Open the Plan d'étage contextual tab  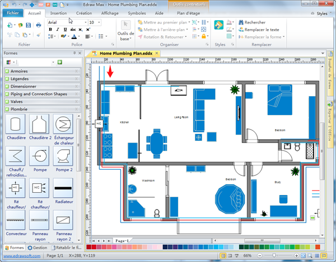click(188, 13)
